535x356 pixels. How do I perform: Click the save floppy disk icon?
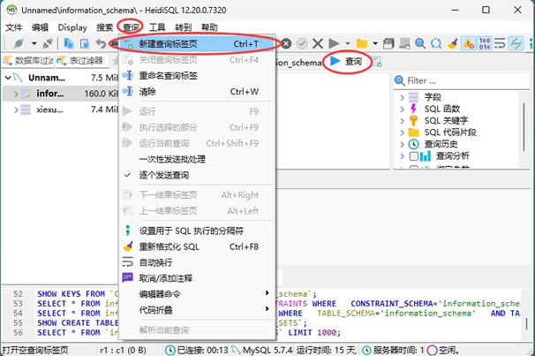(x=388, y=43)
